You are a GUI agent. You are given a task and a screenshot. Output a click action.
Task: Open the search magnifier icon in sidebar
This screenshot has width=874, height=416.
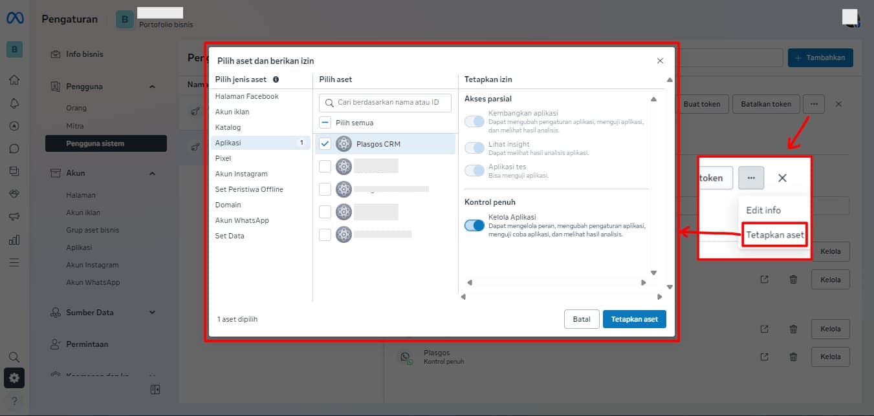[x=14, y=357]
